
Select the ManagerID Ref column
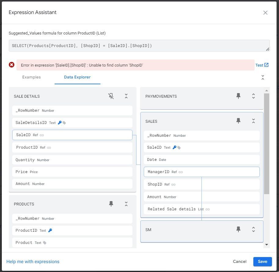coord(201,172)
